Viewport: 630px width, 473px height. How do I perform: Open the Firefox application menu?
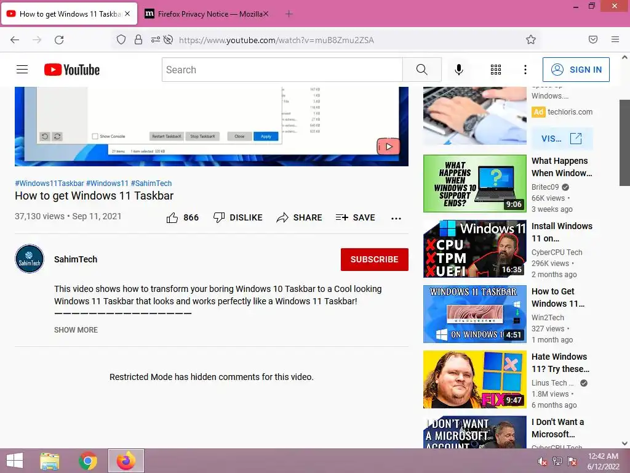615,39
